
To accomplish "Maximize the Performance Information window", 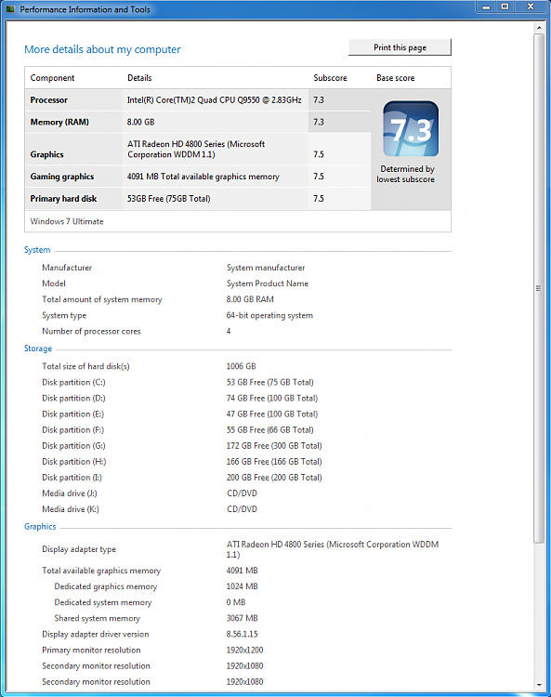I will [505, 7].
